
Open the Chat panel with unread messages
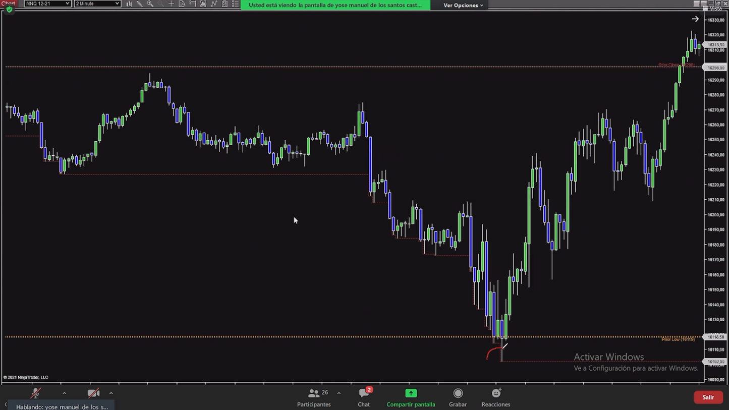[364, 397]
